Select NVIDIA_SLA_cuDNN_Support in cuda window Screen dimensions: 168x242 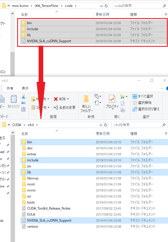(93, 41)
